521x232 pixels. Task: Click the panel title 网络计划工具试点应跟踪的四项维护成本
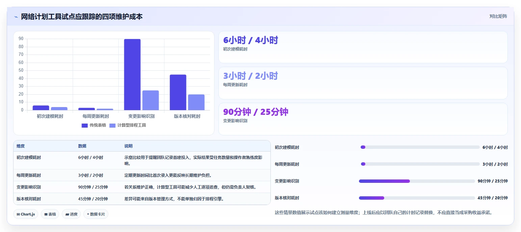82,16
